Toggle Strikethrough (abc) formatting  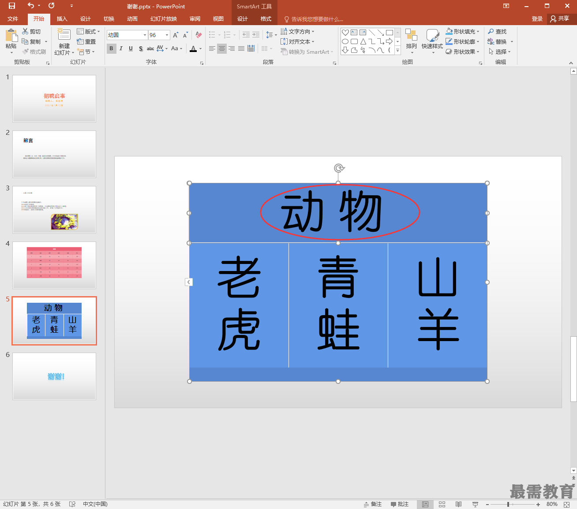pos(150,48)
